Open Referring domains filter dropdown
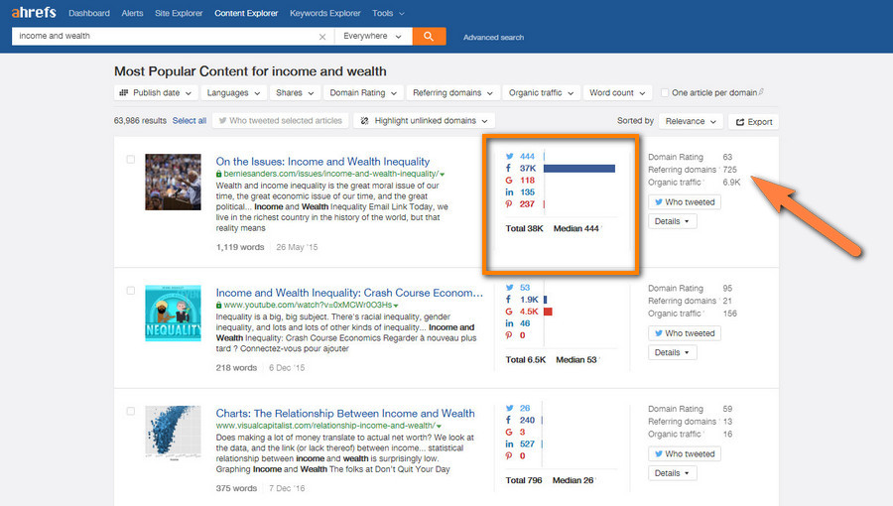This screenshot has width=893, height=506. (x=452, y=93)
